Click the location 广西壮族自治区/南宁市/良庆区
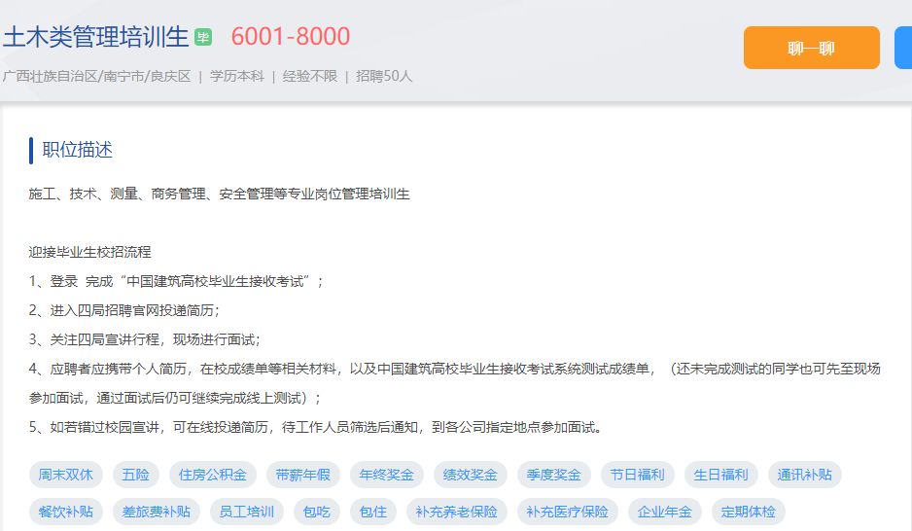Viewport: 912px width, 531px height. coord(96,76)
